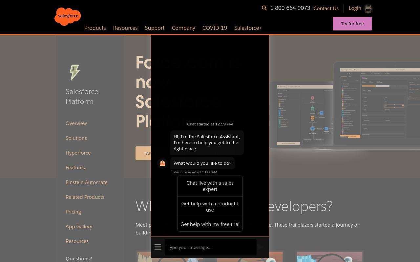Open the App Gallery sidebar link
This screenshot has height=262, width=420.
pos(79,226)
